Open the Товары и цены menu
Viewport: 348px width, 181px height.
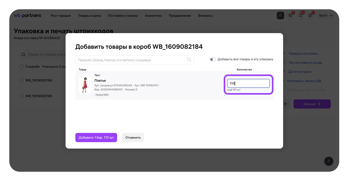pyautogui.click(x=90, y=16)
